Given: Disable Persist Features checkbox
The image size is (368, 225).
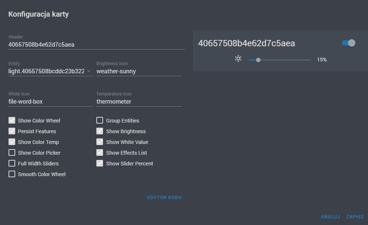Looking at the screenshot, I should [x=12, y=131].
